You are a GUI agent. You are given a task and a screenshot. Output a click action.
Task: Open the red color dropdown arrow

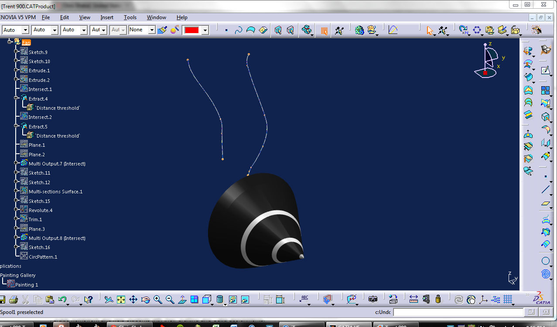[x=205, y=30]
